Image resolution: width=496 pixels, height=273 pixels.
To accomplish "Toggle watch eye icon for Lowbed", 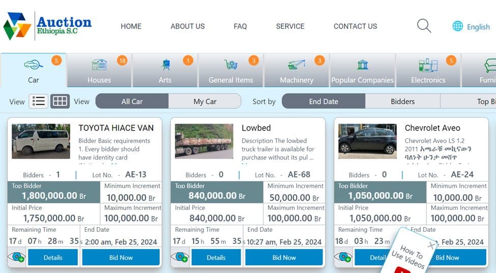I will pyautogui.click(x=180, y=257).
